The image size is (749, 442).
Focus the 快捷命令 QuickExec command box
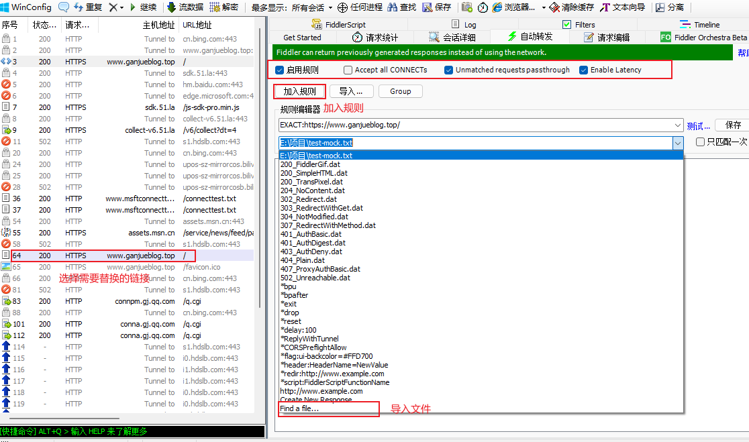pos(132,431)
